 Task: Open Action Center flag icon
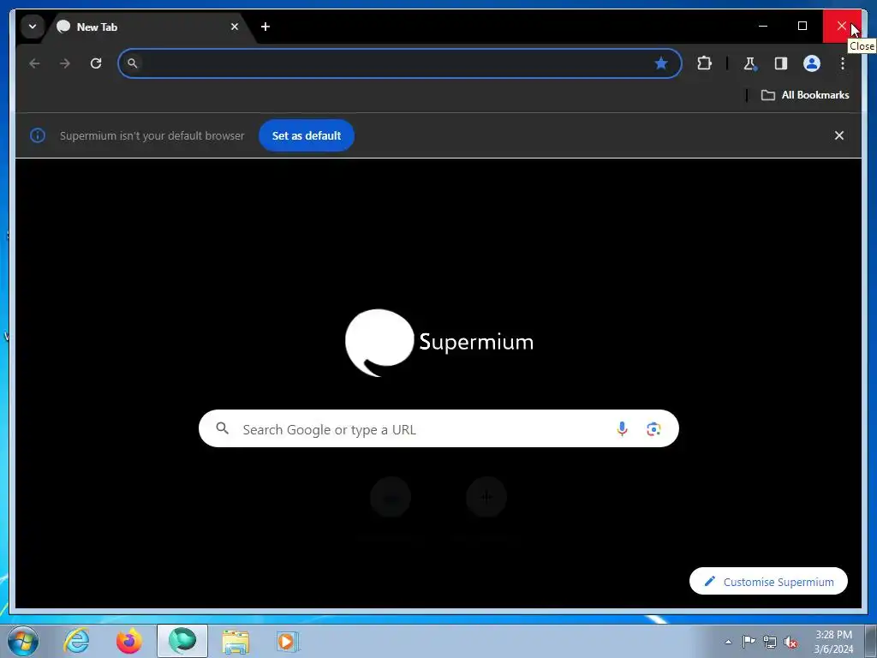749,642
